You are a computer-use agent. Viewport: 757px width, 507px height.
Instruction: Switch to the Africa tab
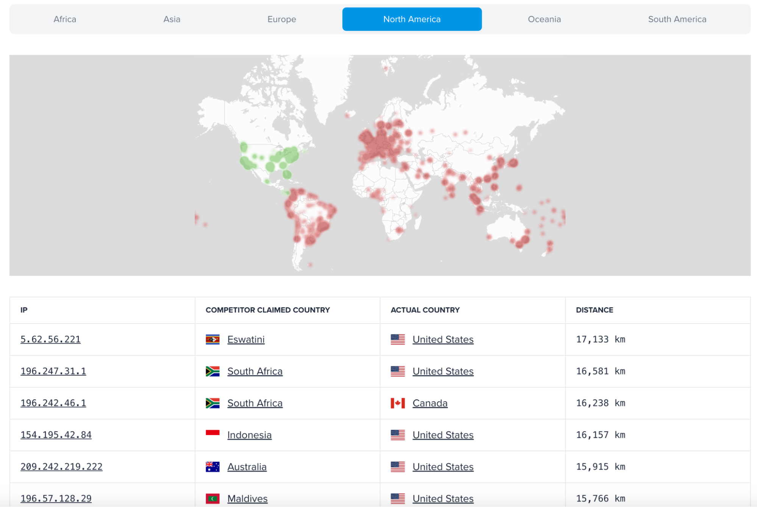coord(65,19)
